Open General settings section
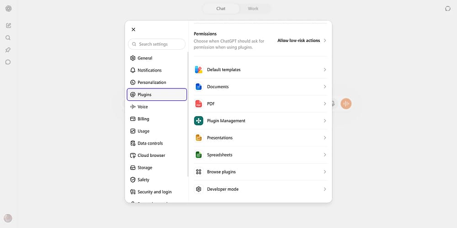 pyautogui.click(x=157, y=58)
